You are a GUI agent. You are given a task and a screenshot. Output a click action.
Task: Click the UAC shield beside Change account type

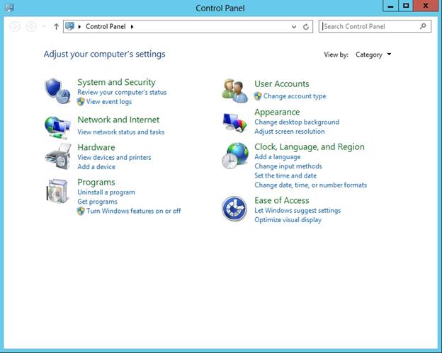point(258,96)
